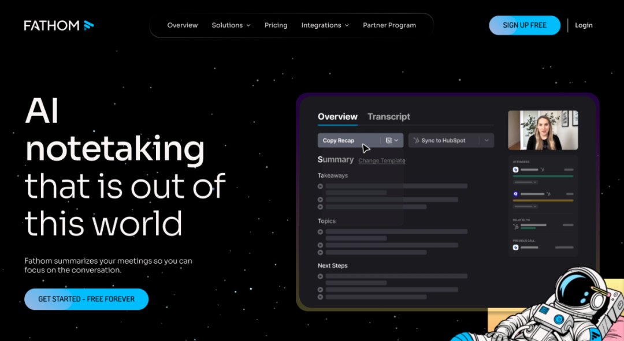
Task: Click the "Next Steps" section label
Action: click(332, 265)
